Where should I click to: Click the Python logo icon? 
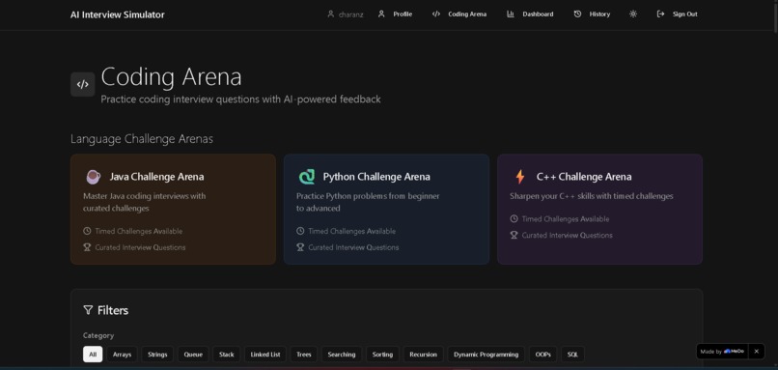click(307, 177)
